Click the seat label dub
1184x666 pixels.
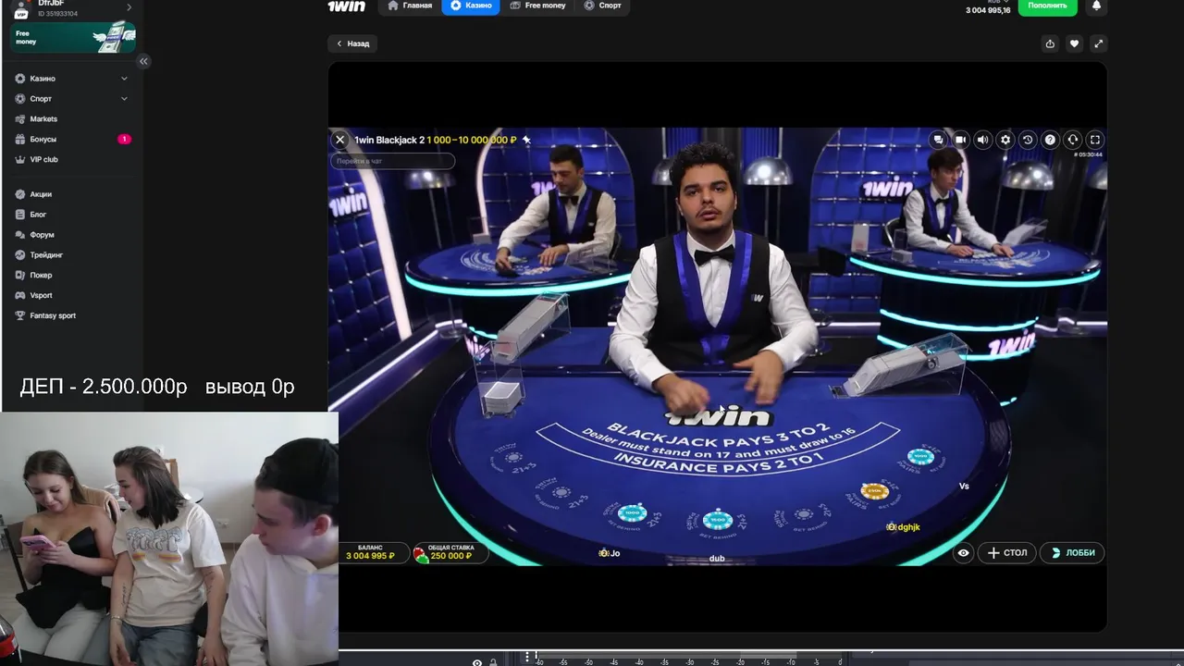point(717,559)
